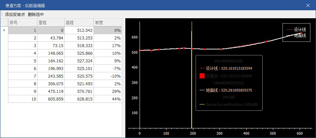This screenshot has width=316, height=138.
Task: Select 高程 cell 628.815
Action: [x=79, y=99]
